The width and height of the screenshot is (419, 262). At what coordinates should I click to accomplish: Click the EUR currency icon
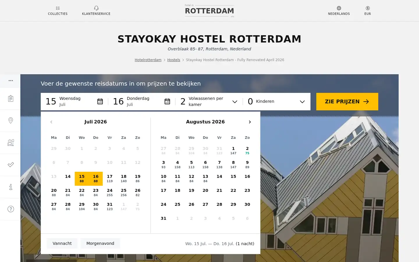click(368, 8)
